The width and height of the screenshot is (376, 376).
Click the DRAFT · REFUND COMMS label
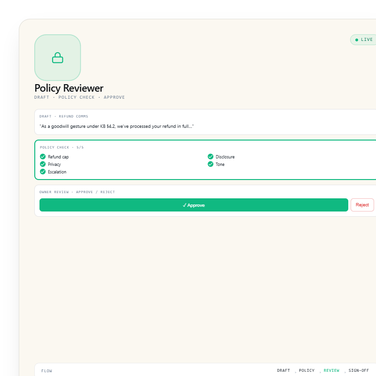pyautogui.click(x=63, y=116)
